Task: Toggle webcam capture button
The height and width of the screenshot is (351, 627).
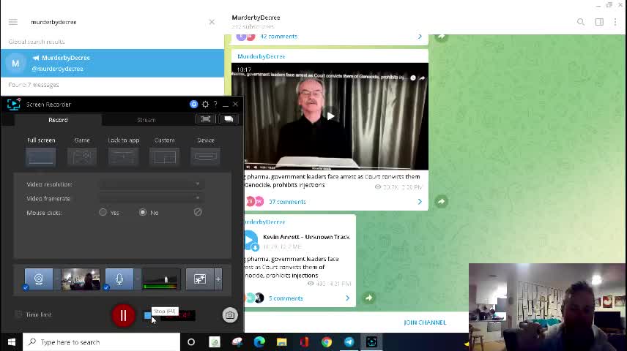Action: [x=39, y=279]
